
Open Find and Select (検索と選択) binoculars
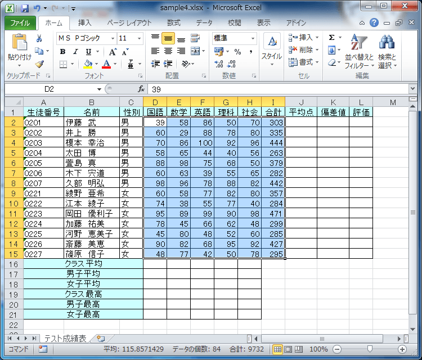387,51
